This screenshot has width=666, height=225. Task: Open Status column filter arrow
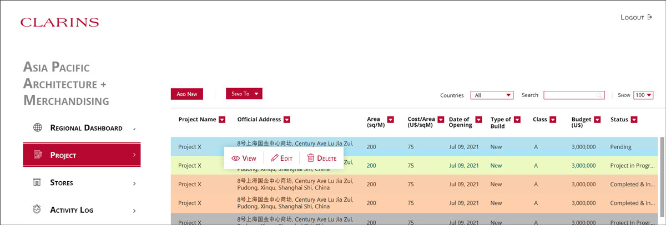[x=634, y=120]
